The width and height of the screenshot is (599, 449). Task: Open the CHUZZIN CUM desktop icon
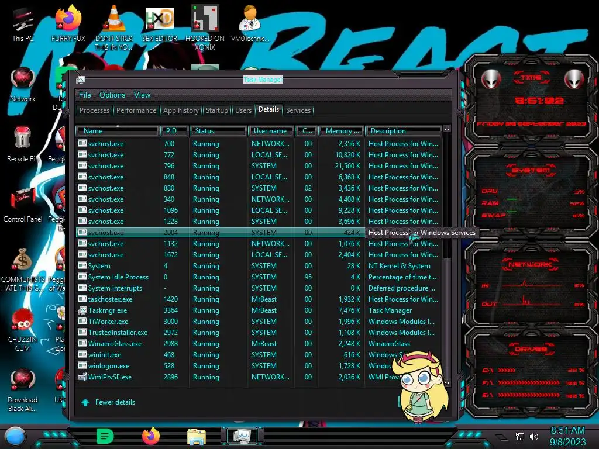point(23,330)
